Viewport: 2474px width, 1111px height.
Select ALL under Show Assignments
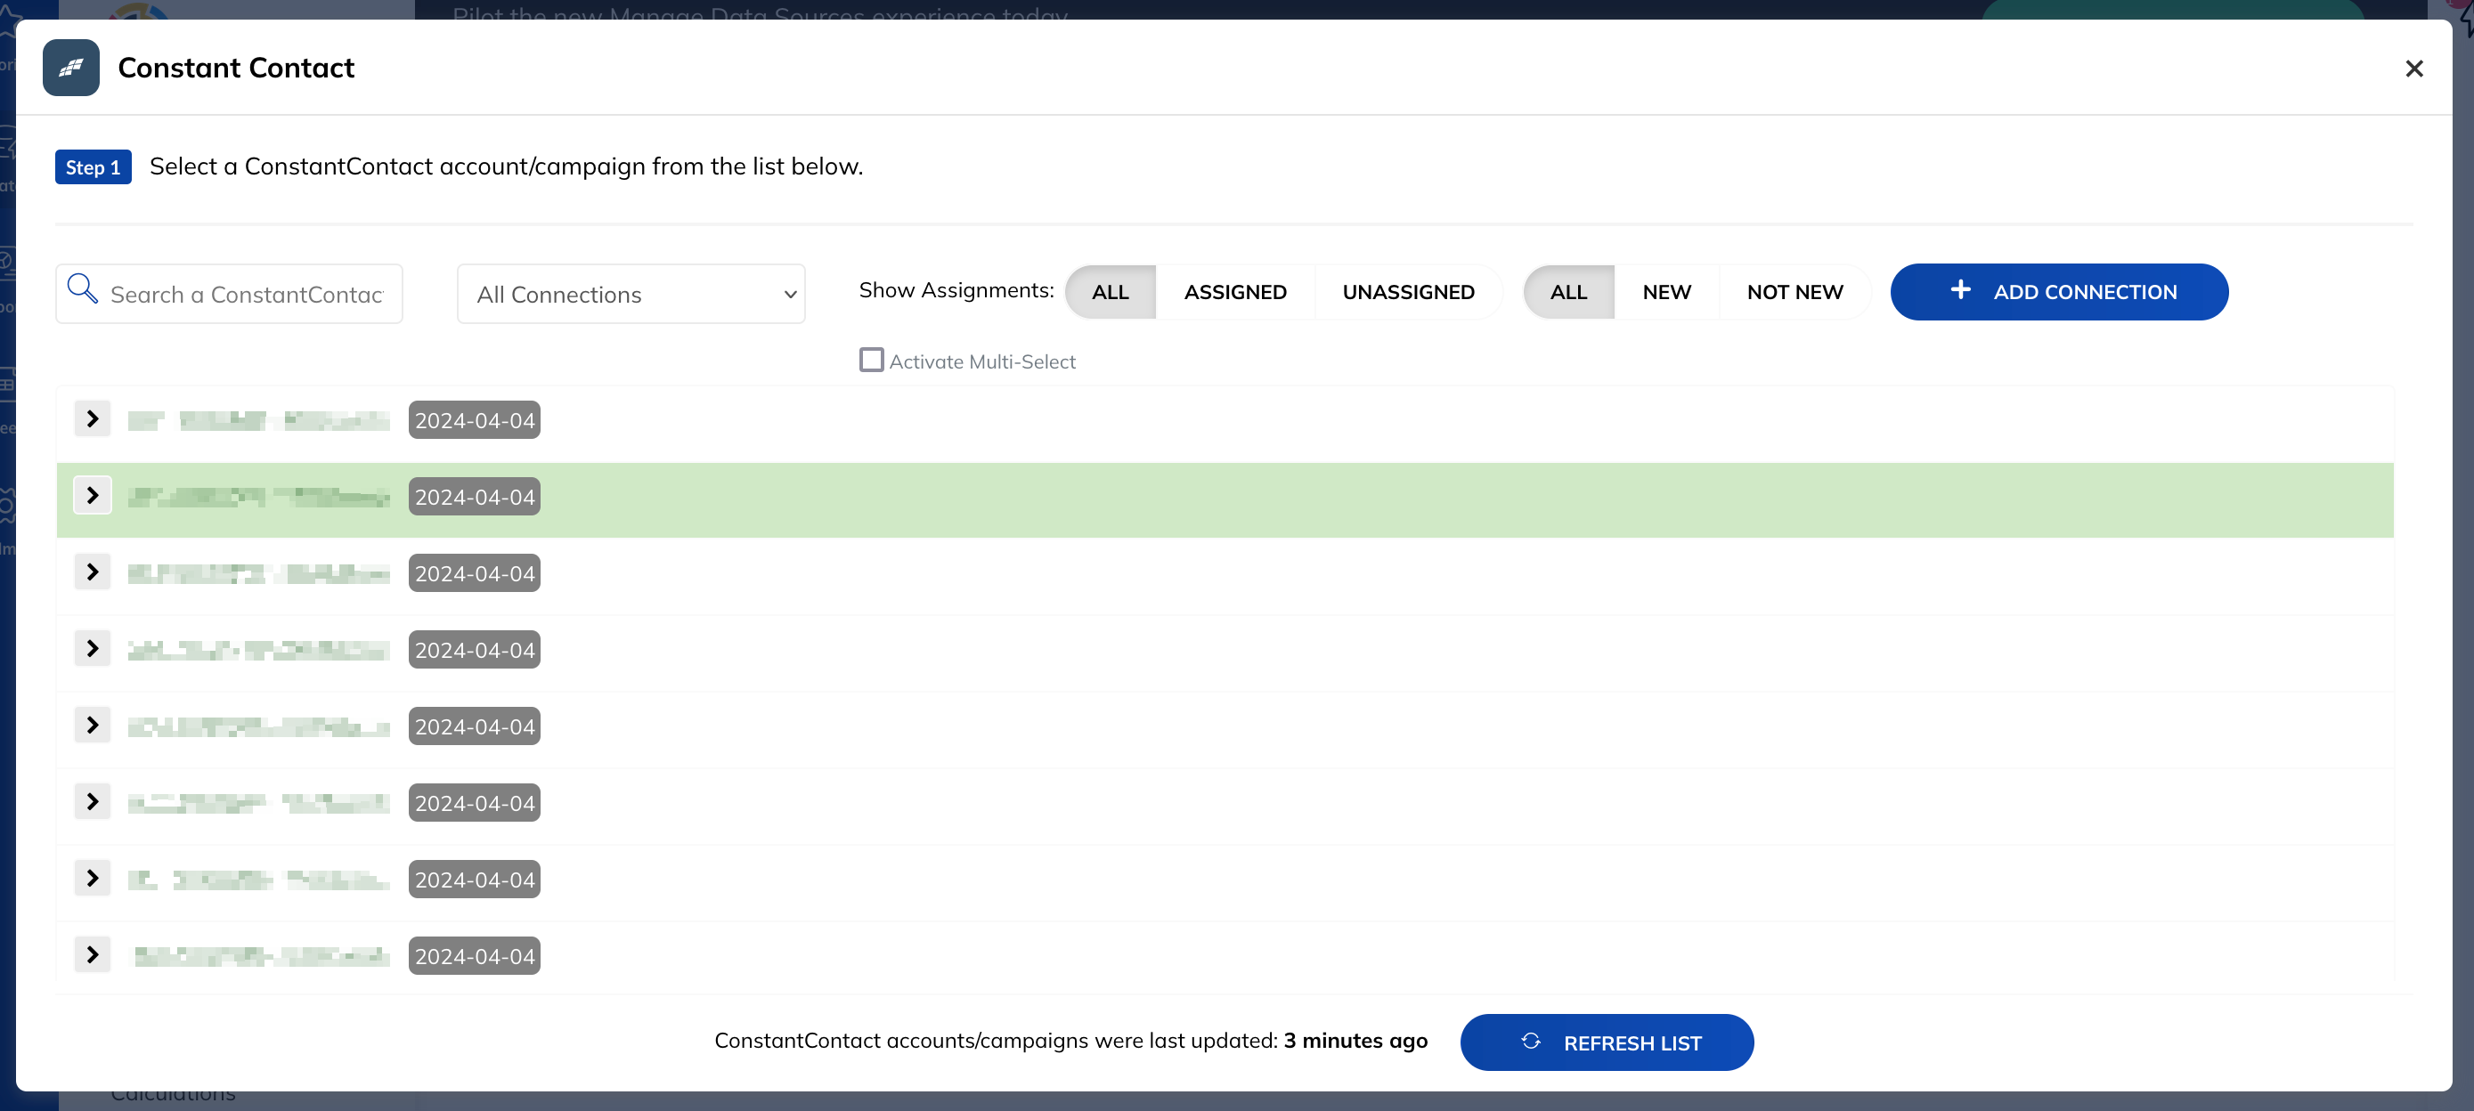coord(1111,292)
